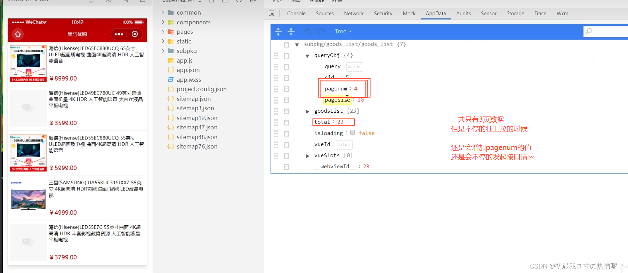Expand the vueSlots array node
Screen dimensions: 628x273
(307, 156)
